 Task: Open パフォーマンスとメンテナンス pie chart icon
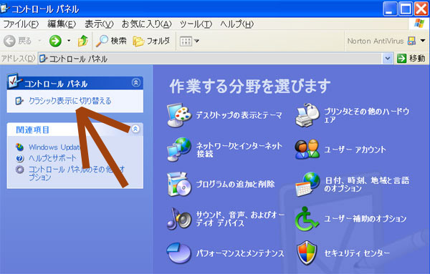(178, 253)
